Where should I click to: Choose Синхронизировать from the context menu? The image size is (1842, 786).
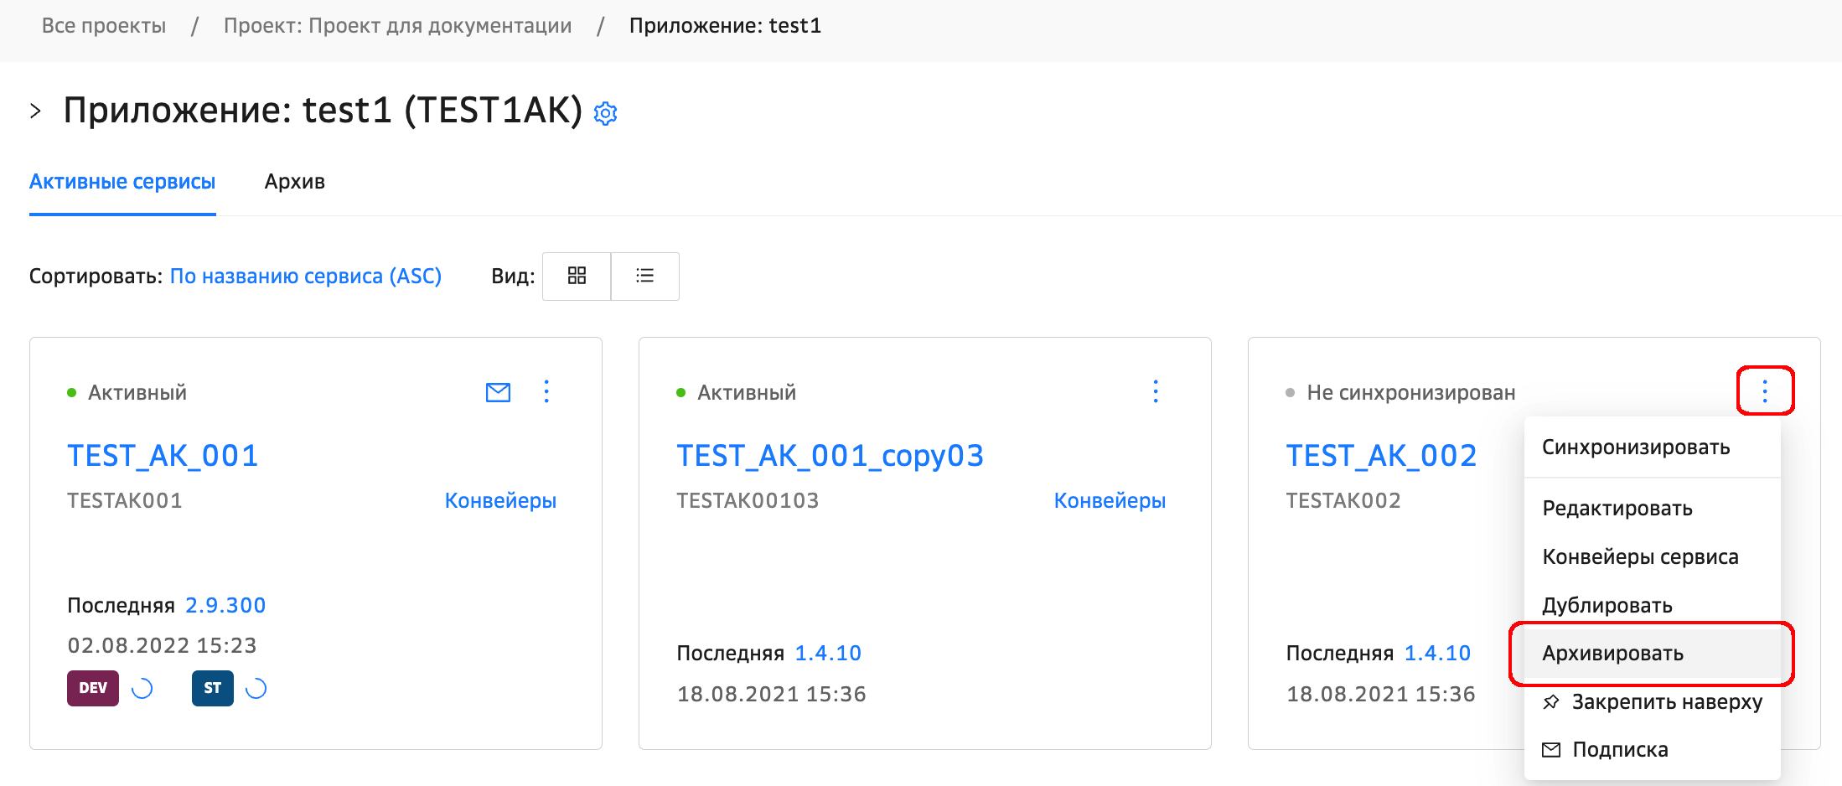click(x=1635, y=447)
